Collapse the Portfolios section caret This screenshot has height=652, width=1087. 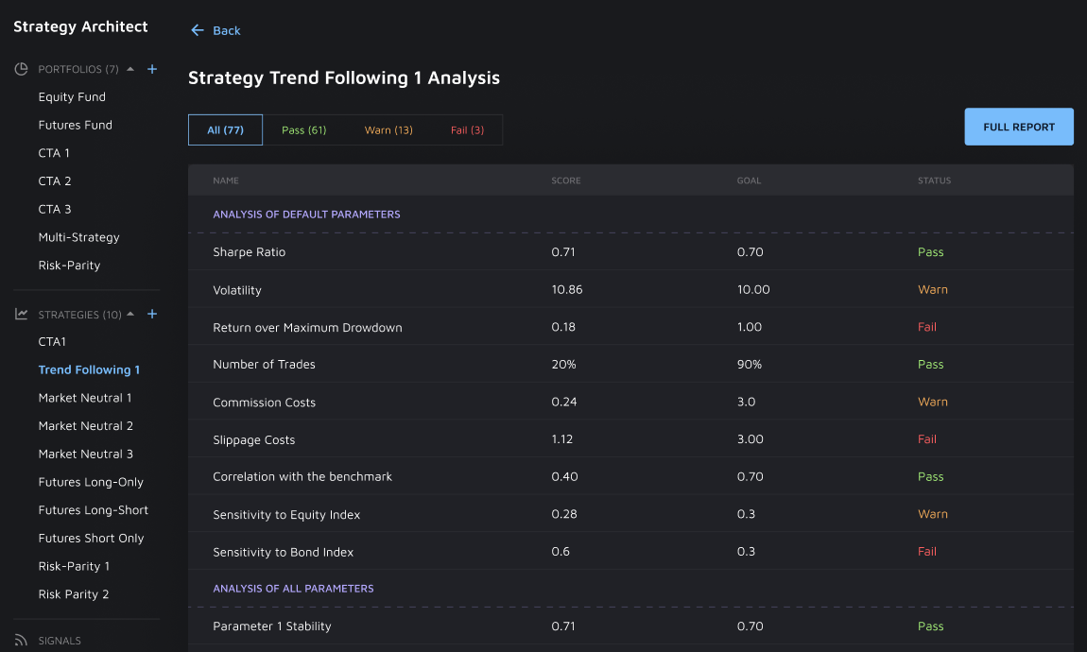pyautogui.click(x=130, y=69)
